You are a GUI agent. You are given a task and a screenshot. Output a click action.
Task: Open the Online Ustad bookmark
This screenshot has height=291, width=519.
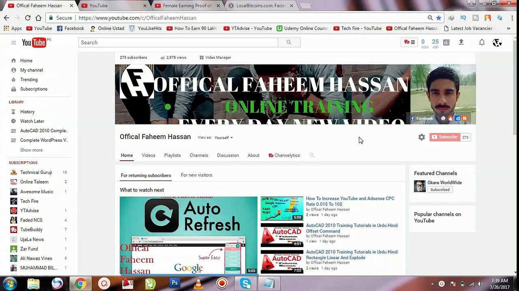[x=107, y=28]
